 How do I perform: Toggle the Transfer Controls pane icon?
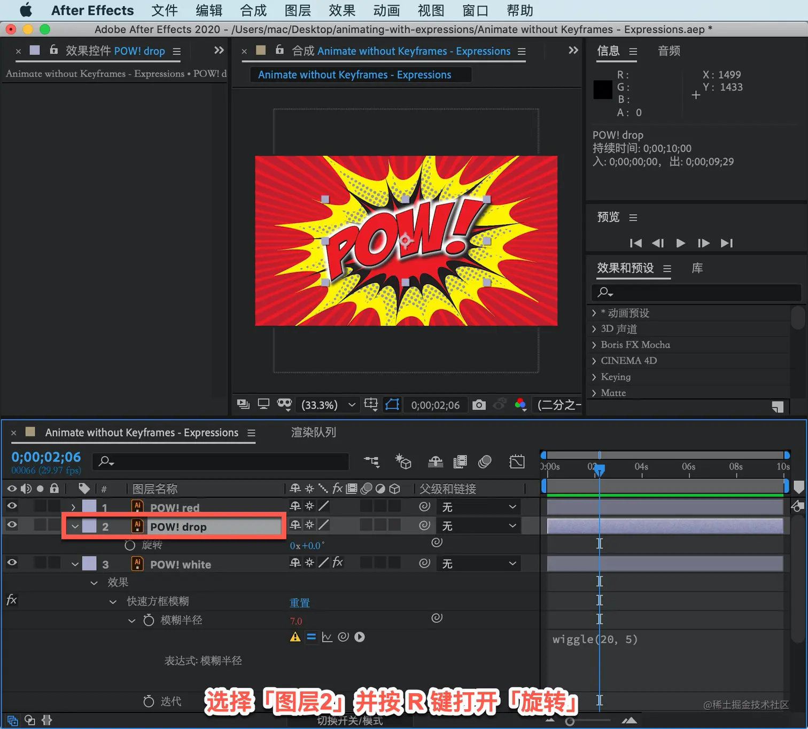(x=30, y=720)
